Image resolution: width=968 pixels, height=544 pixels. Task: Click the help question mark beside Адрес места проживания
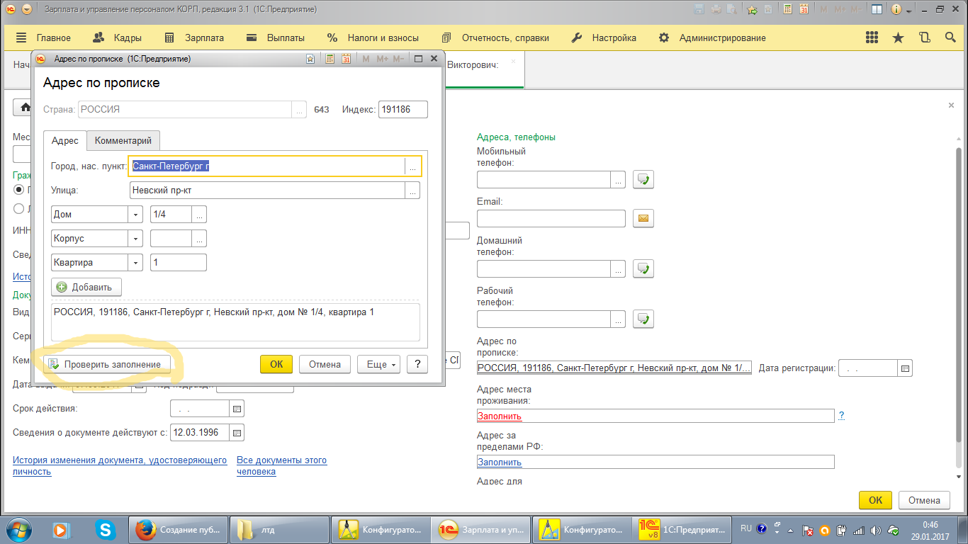click(x=841, y=416)
